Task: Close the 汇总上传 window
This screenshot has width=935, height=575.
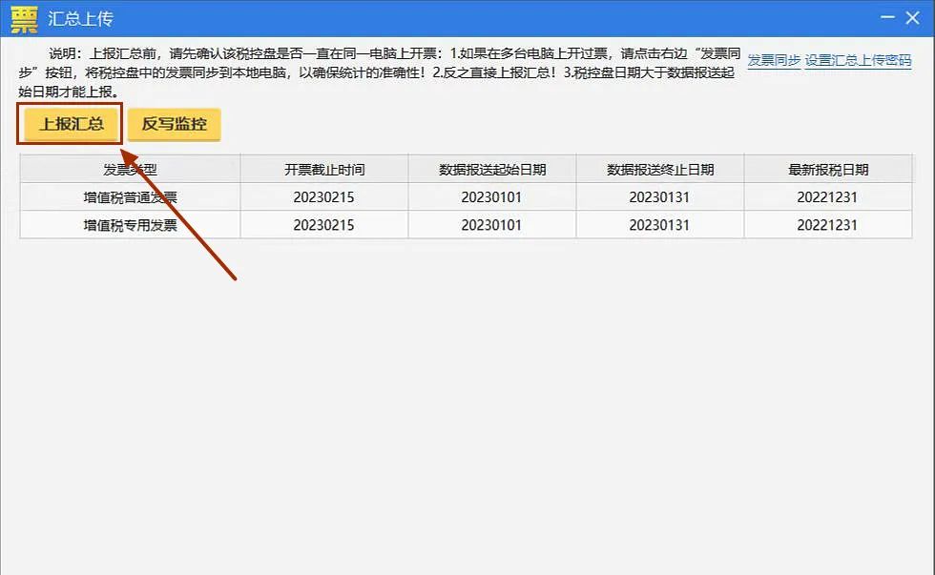Action: point(912,18)
